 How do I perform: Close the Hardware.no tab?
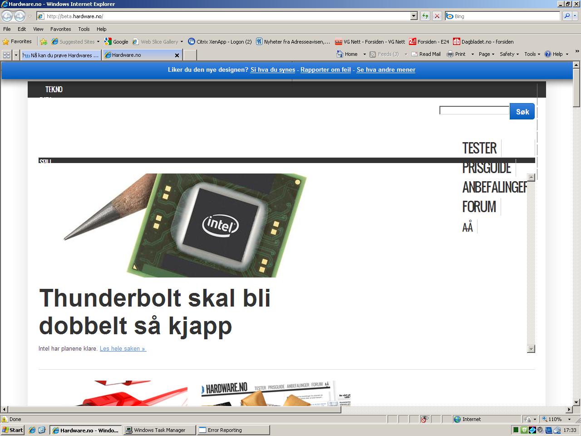[x=177, y=55]
